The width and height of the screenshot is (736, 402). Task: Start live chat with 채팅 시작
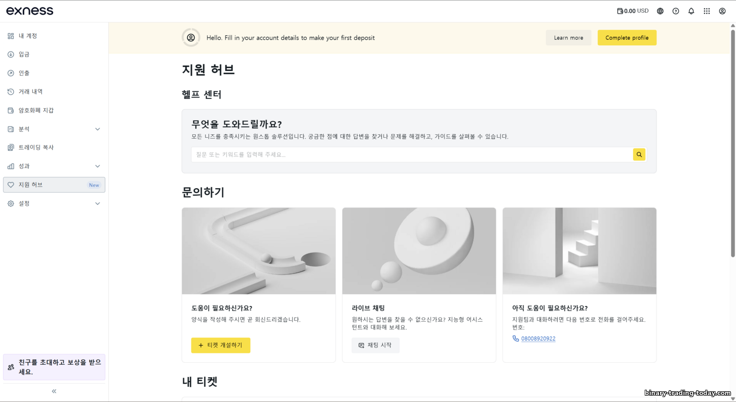point(375,345)
